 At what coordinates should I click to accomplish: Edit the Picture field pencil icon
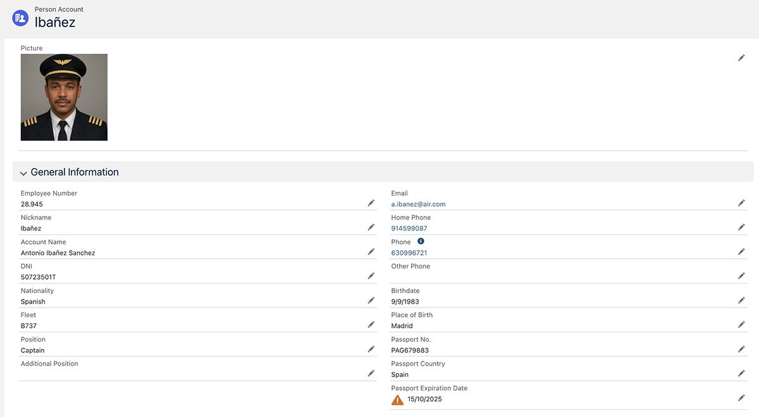coord(741,58)
